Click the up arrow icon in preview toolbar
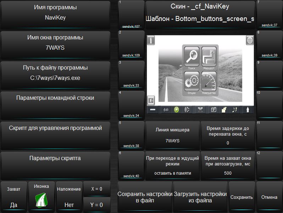 pyautogui.click(x=247, y=110)
